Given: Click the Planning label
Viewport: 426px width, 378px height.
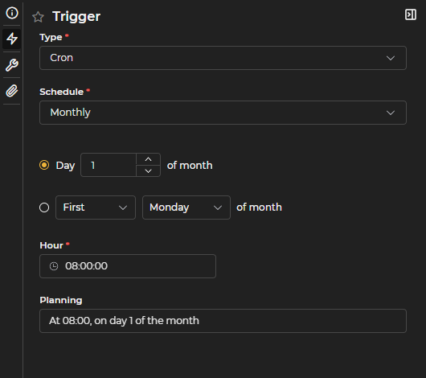Looking at the screenshot, I should pos(61,300).
